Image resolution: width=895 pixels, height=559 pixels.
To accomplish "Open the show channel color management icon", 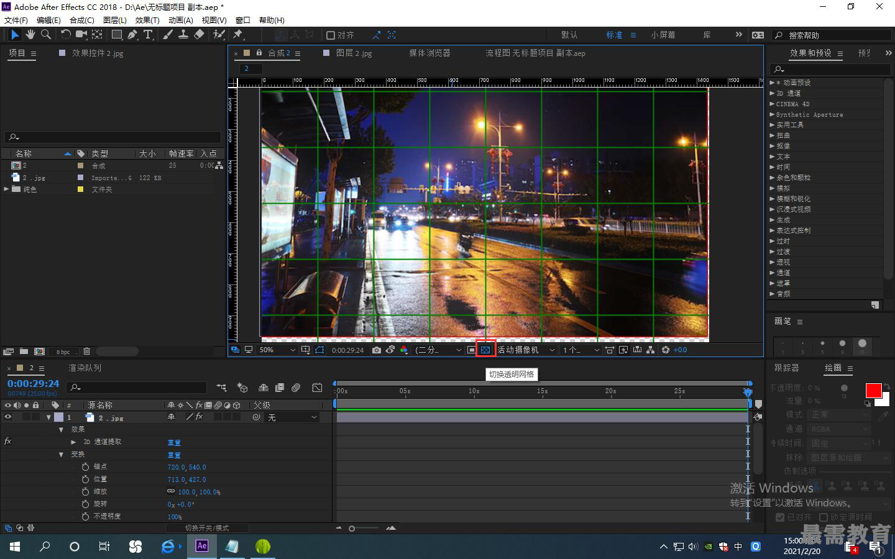I will pos(404,350).
